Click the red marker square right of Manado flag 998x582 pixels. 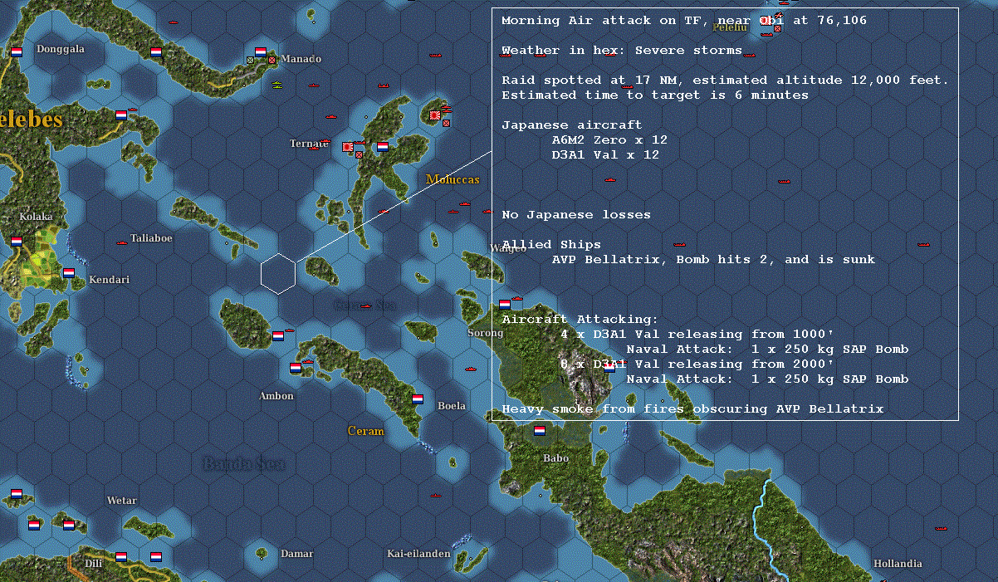coord(272,60)
